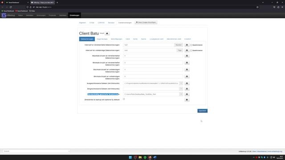285x160 pixels.
Task: Open the Berechtigungen settings tab
Action: (x=117, y=39)
